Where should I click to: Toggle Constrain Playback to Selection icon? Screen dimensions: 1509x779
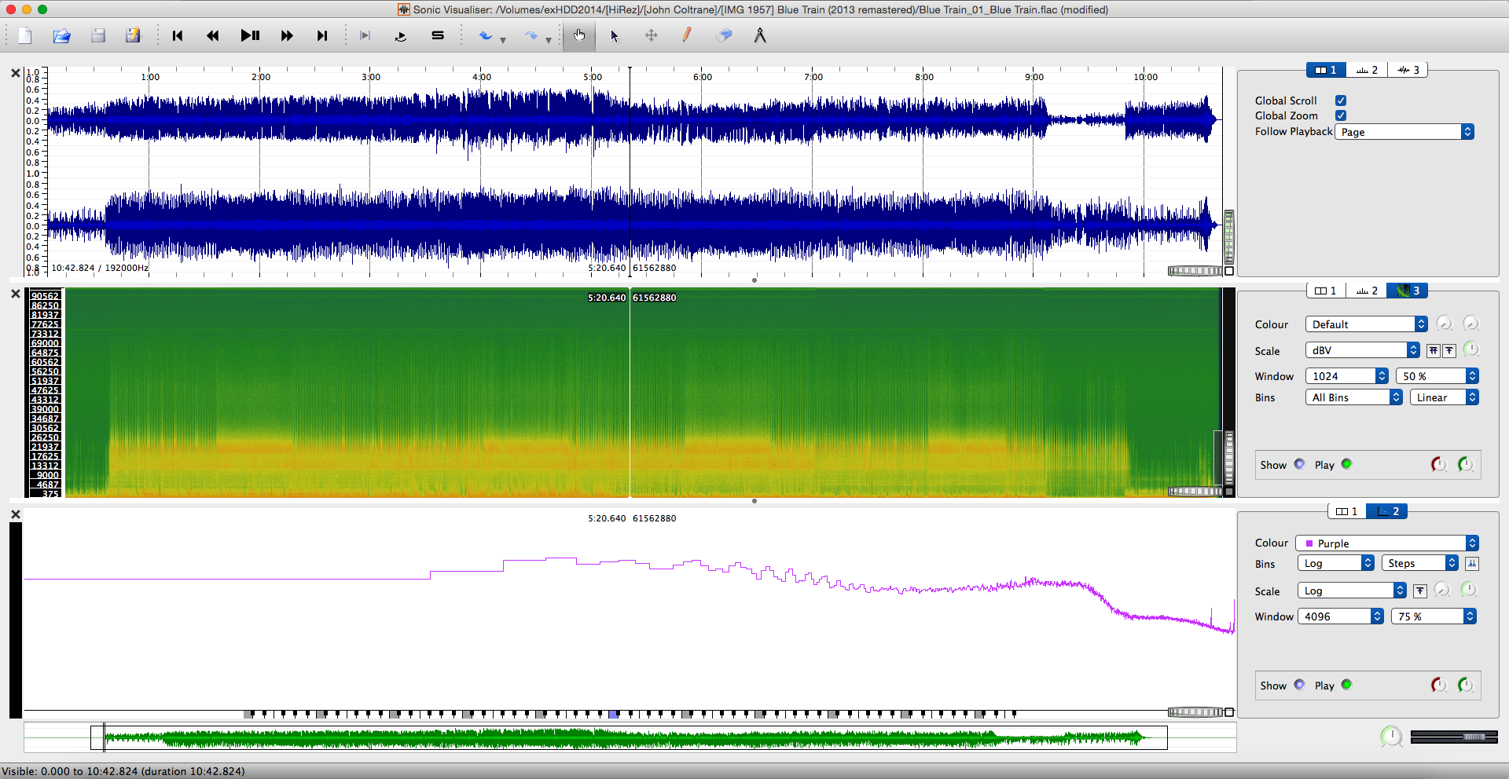point(365,35)
